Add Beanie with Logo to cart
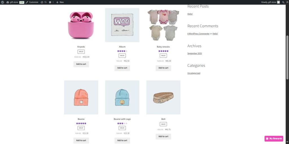Image resolution: width=289 pixels, height=144 pixels. point(122,140)
